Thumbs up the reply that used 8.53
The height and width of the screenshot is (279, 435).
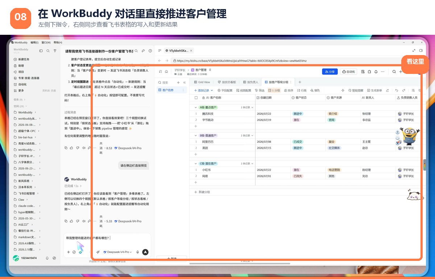[x=72, y=148]
